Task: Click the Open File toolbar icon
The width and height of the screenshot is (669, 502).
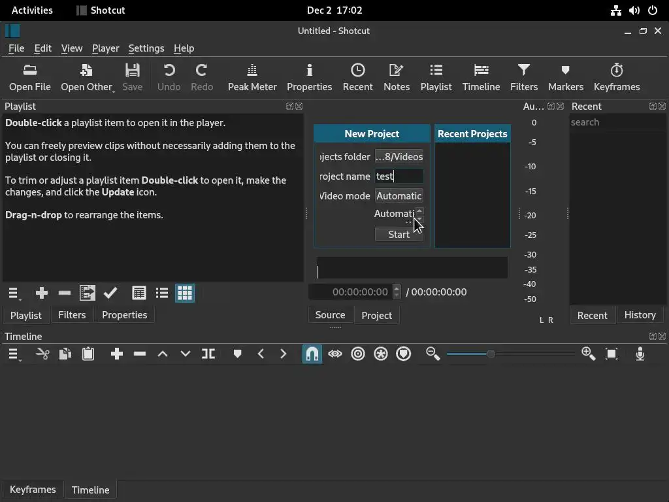Action: tap(30, 77)
